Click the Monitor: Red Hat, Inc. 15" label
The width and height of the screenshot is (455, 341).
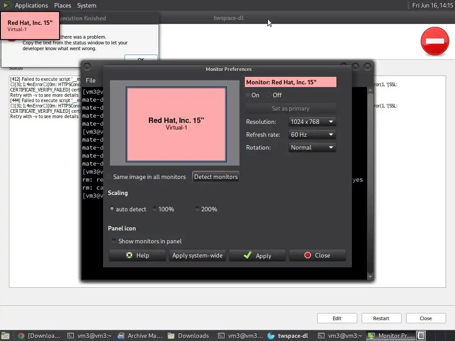291,82
